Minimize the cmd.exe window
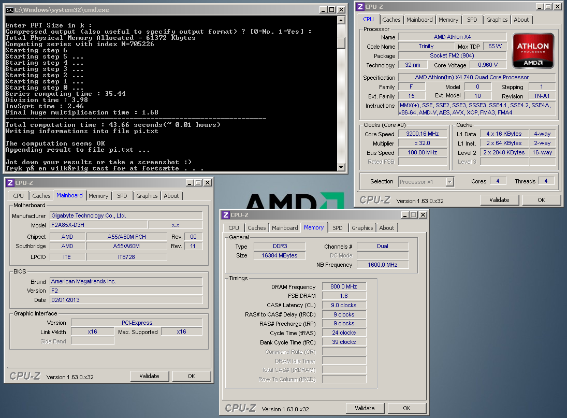Image resolution: width=567 pixels, height=418 pixels. (x=323, y=10)
